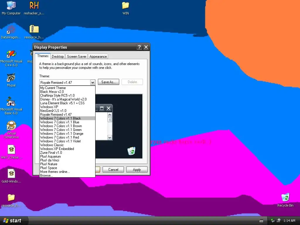Screen dimensions: 300x225
Task: Select the WIN folder on the desktop
Action: (x=125, y=8)
